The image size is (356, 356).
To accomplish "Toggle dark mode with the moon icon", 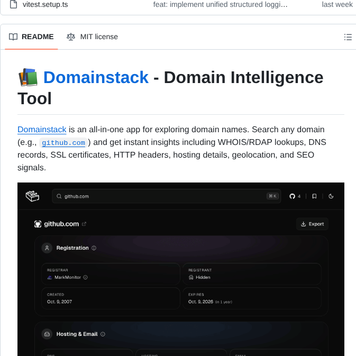I will coord(331,196).
